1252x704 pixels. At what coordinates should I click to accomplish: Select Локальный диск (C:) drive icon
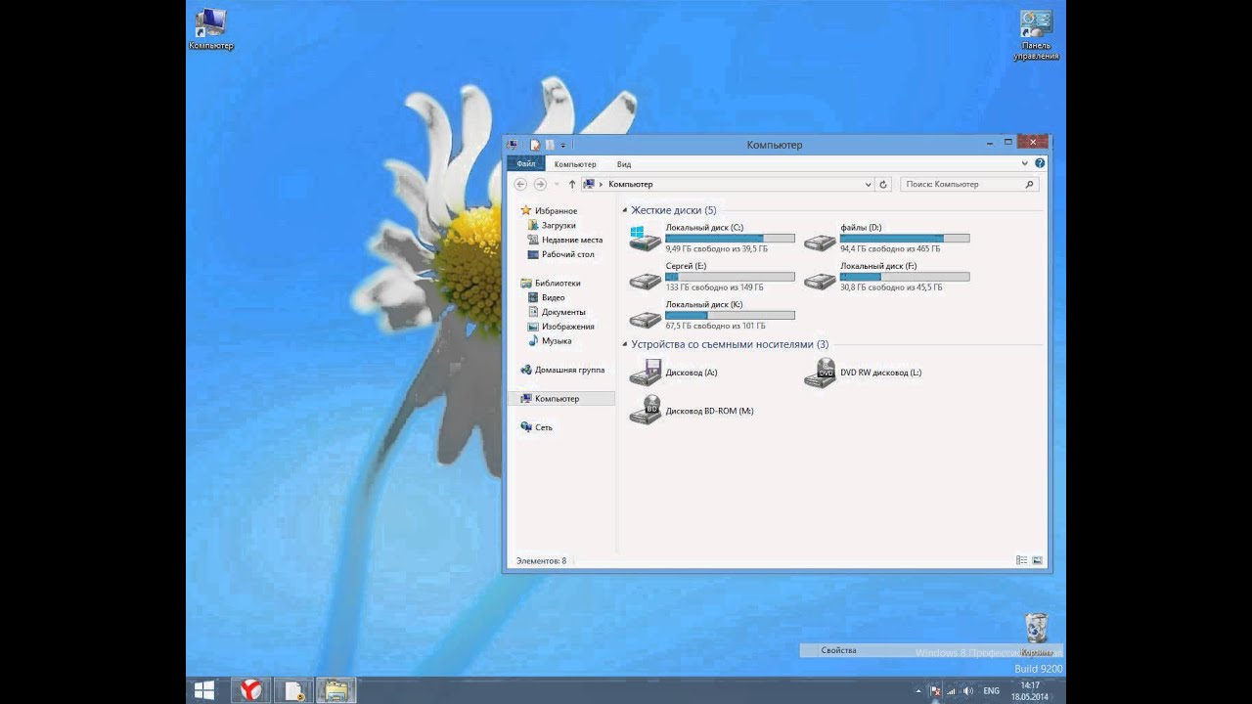coord(645,238)
